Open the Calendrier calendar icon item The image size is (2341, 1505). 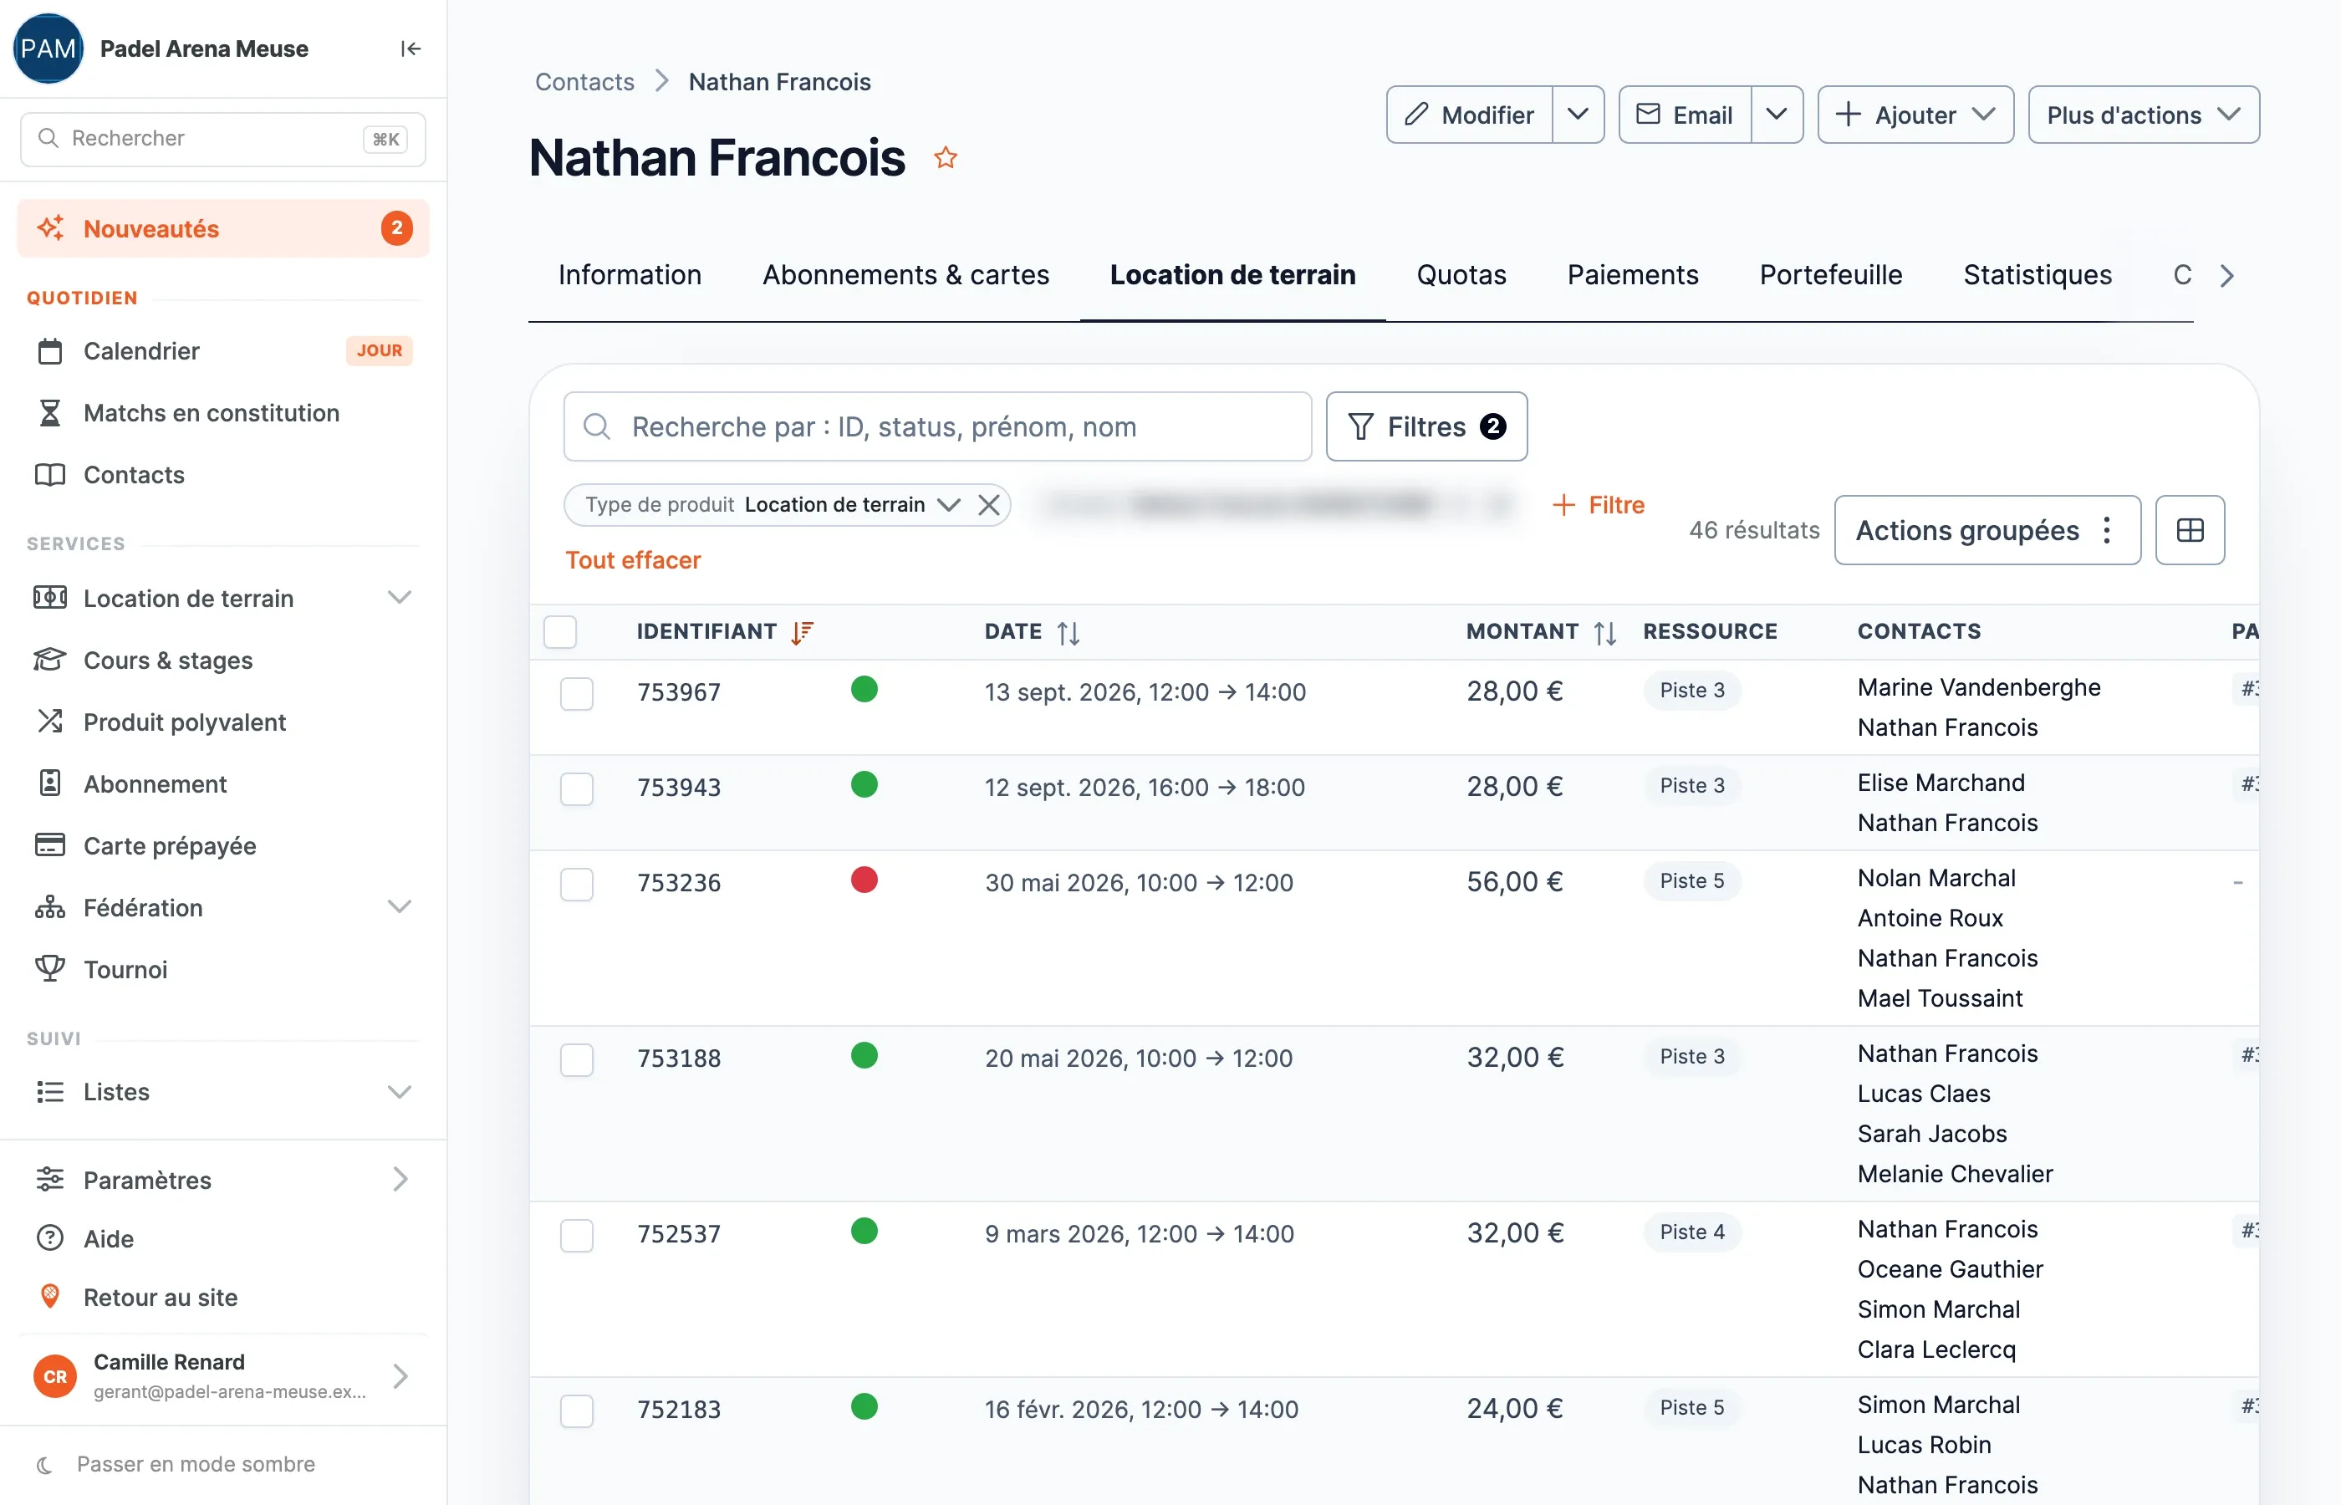(x=224, y=351)
